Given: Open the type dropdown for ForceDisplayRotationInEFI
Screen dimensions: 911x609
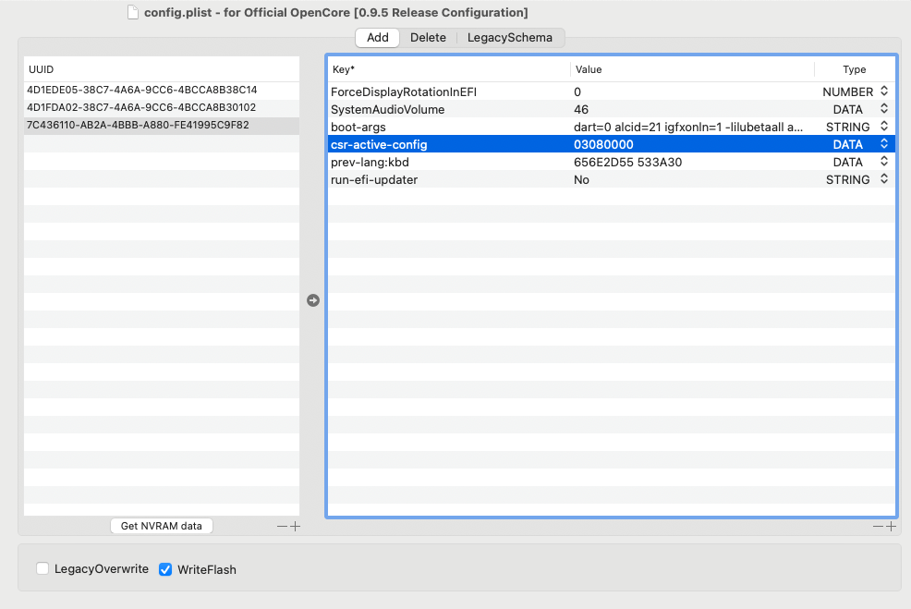Looking at the screenshot, I should point(884,91).
